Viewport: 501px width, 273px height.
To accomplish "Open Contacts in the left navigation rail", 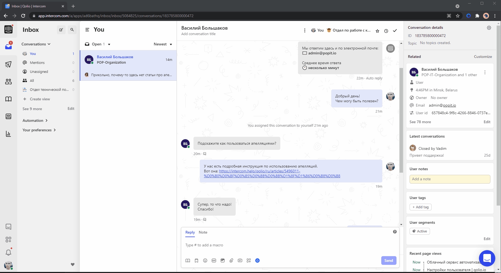I will pyautogui.click(x=8, y=82).
